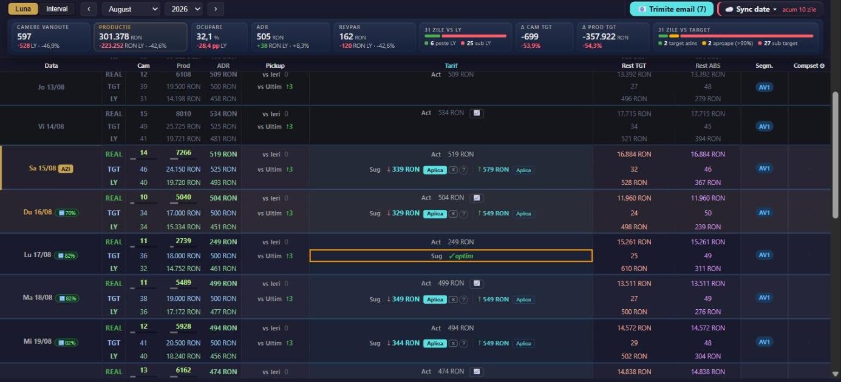Image resolution: width=841 pixels, height=382 pixels.
Task: Click the Rest TGT column header
Action: pos(634,65)
